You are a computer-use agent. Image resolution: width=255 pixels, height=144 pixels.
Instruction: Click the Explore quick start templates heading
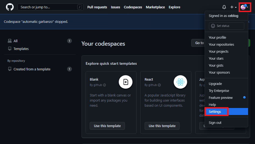tap(111, 63)
